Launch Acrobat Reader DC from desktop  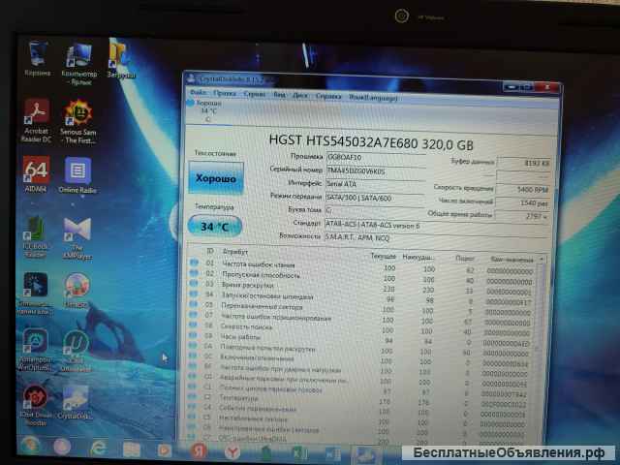[x=37, y=120]
